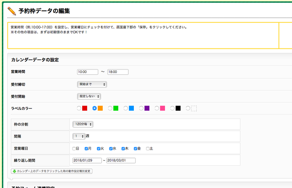Open the 間隔 week count dropdown
The width and height of the screenshot is (292, 188).
click(x=79, y=137)
